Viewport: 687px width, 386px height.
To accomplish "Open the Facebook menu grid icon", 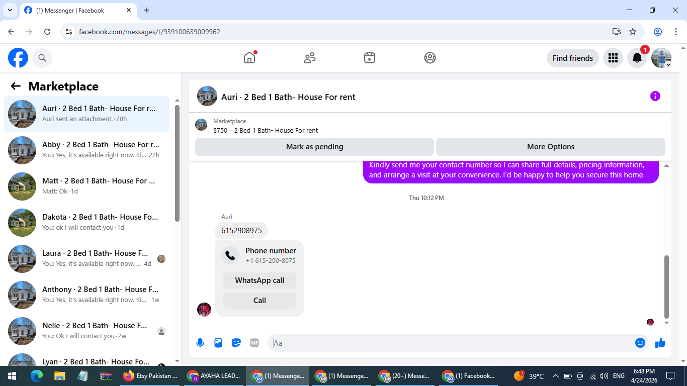I will (x=613, y=58).
